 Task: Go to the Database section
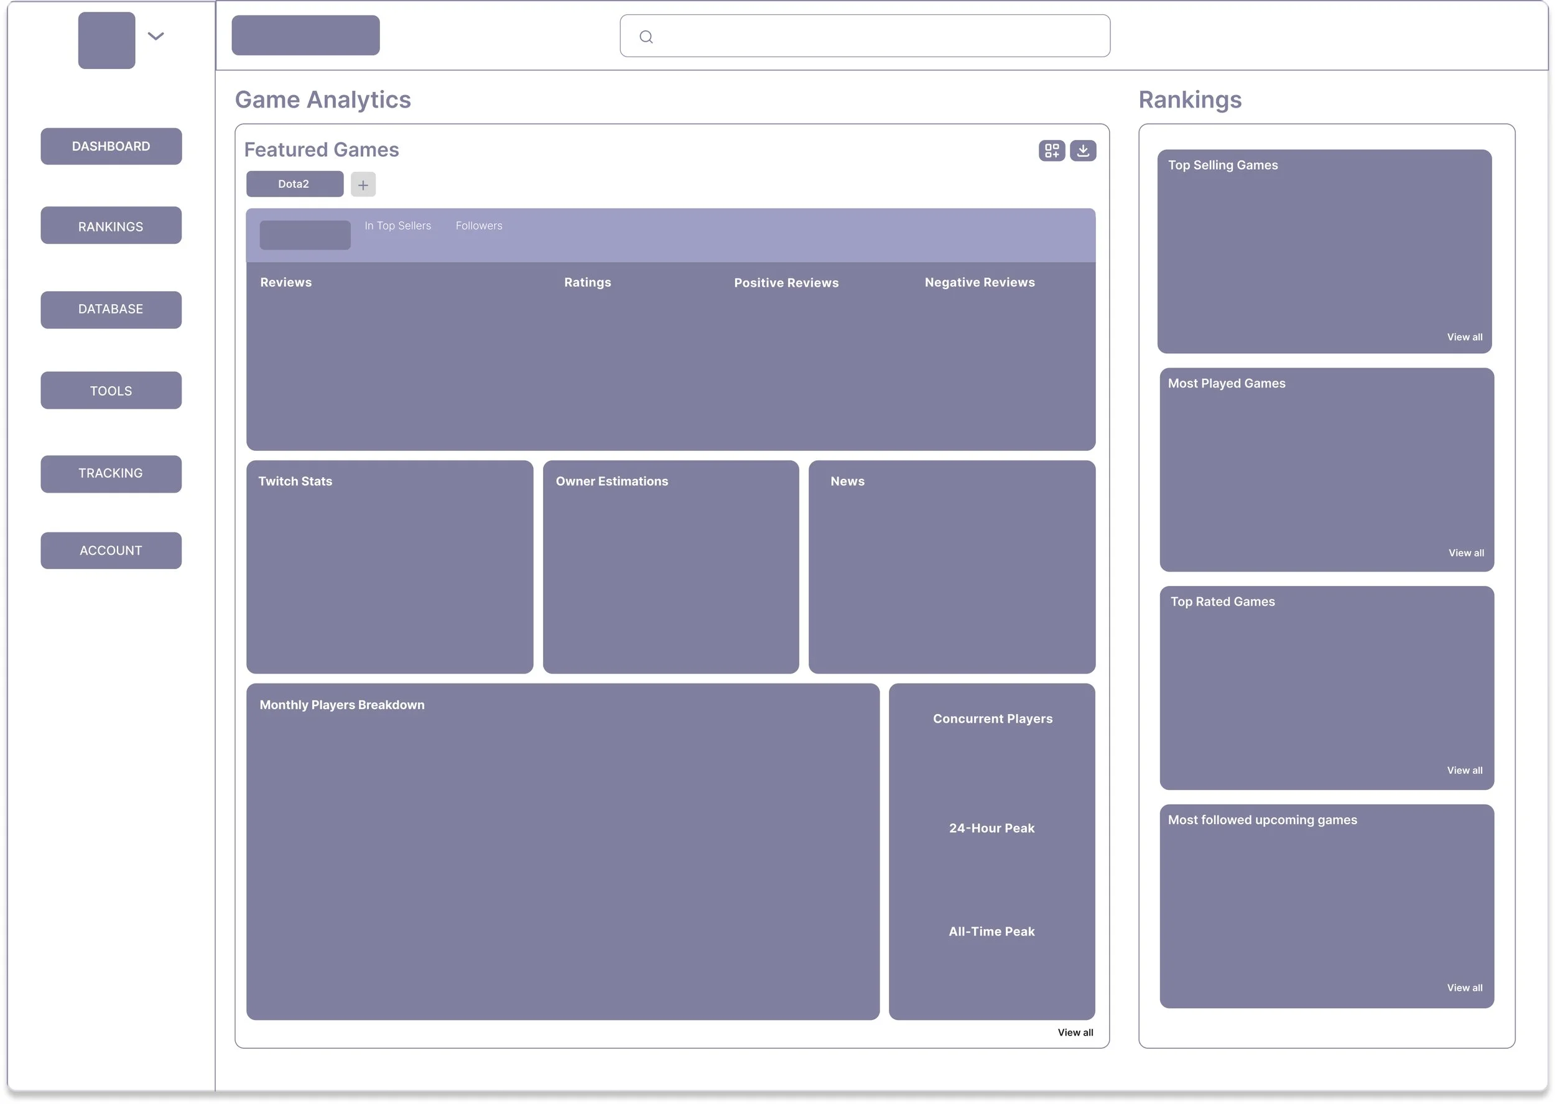[111, 309]
